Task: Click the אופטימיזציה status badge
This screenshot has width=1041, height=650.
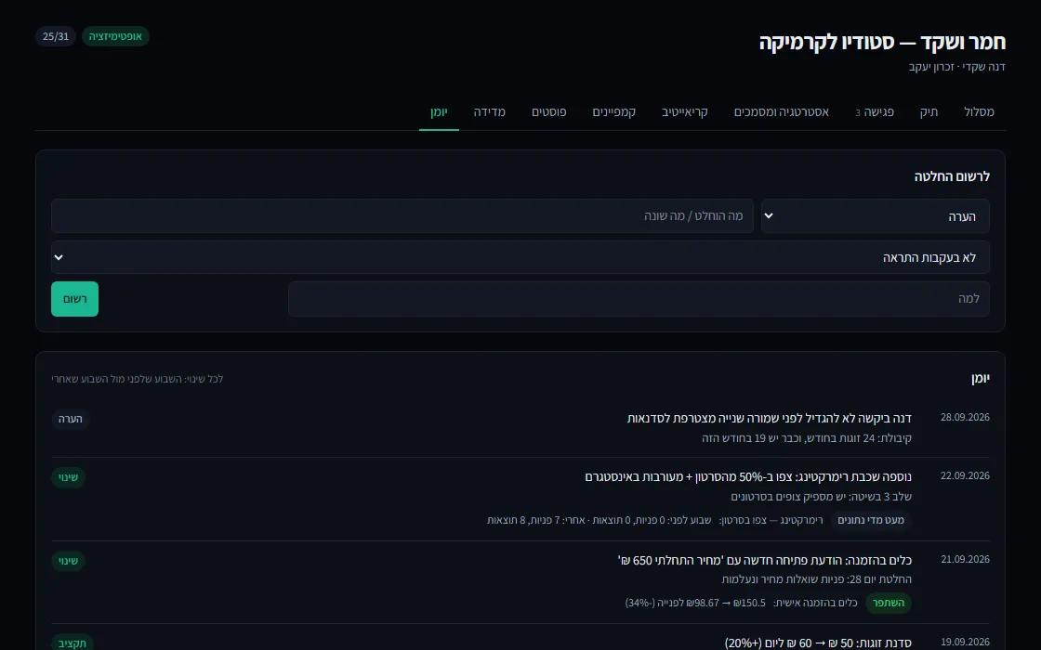Action: [x=115, y=36]
